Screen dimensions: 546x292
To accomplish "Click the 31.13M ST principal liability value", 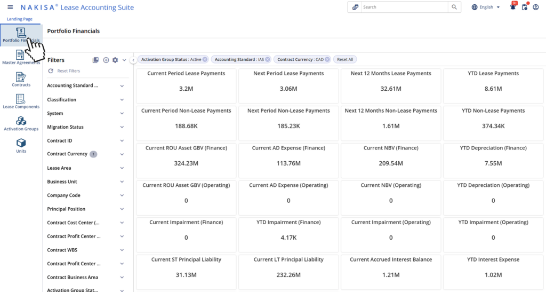I will click(x=186, y=274).
